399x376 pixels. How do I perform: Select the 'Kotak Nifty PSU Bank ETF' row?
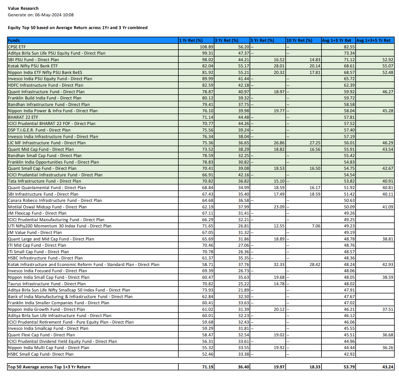click(x=201, y=66)
